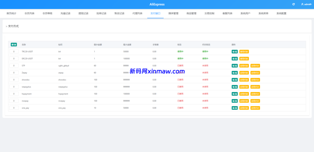Click 禁用代收 for TRC20-USDT

point(244,52)
